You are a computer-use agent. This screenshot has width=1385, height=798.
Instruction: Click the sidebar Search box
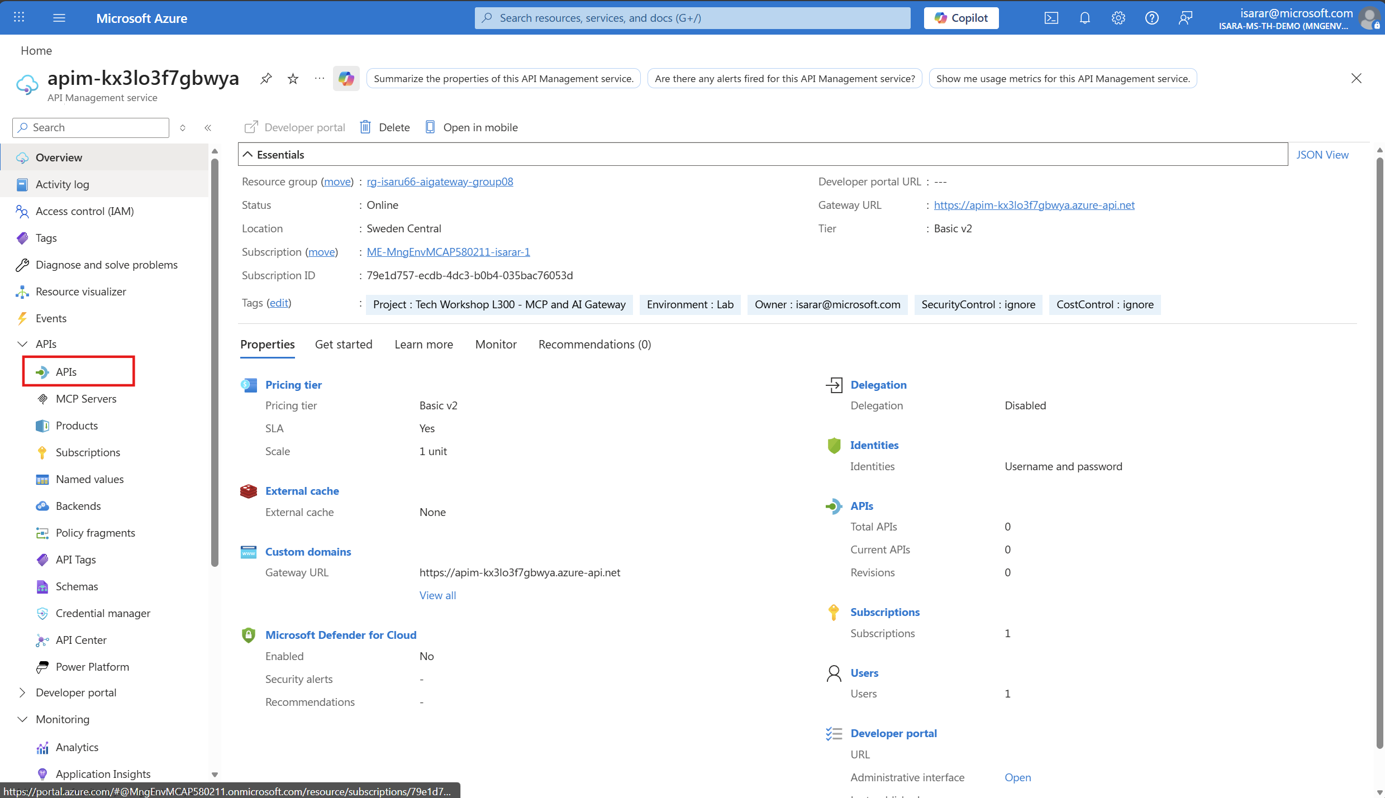[91, 128]
